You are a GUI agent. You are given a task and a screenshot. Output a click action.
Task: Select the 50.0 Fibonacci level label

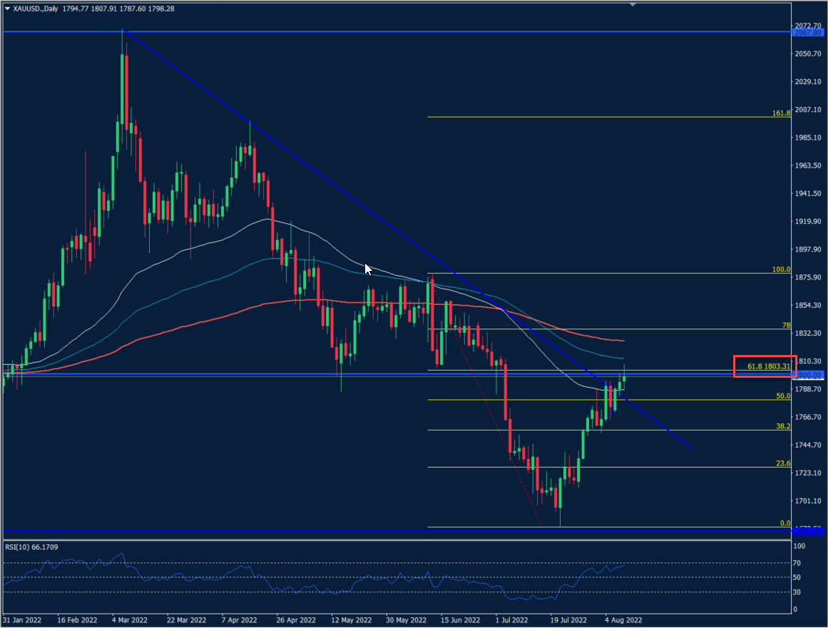point(783,396)
